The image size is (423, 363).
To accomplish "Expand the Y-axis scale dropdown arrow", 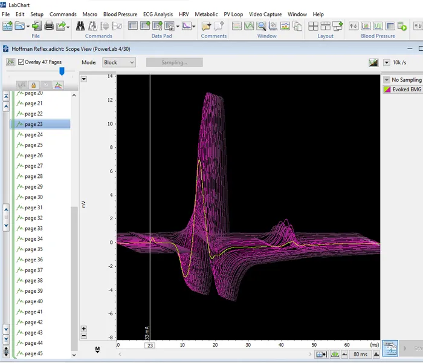I will click(84, 79).
